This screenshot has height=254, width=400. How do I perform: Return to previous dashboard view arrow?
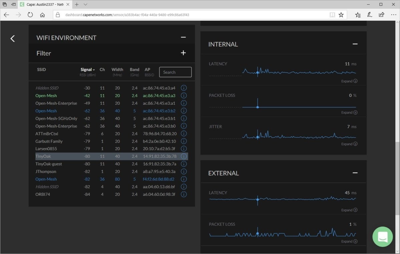tap(13, 39)
